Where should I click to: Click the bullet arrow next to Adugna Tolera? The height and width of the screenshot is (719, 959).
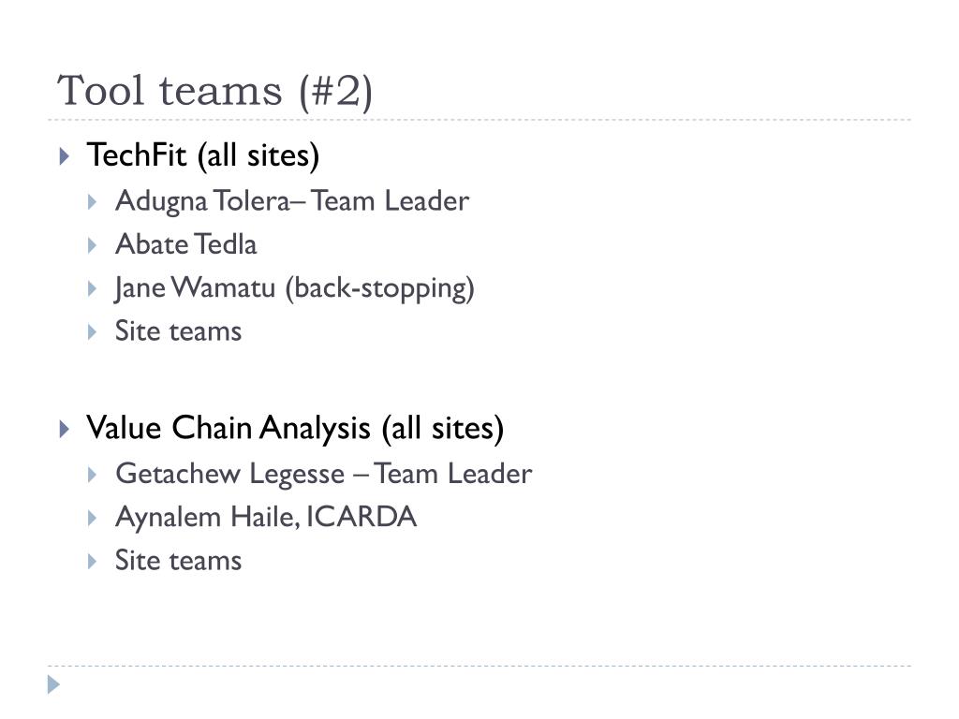coord(93,202)
